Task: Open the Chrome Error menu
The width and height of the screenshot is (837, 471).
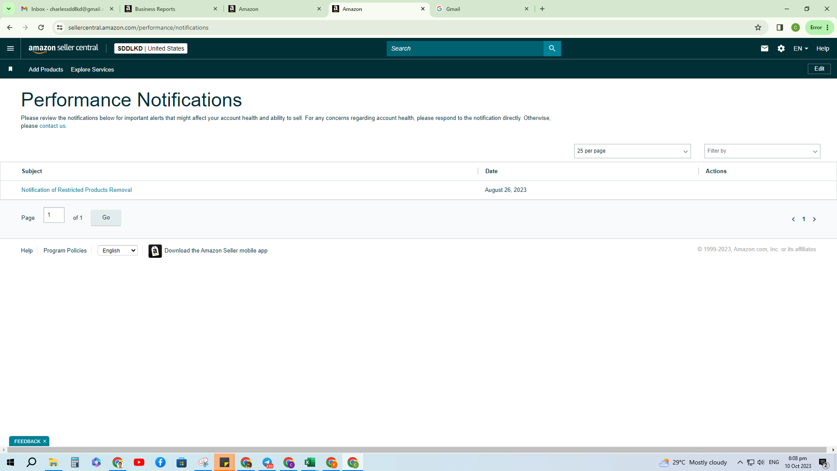Action: pos(820,27)
